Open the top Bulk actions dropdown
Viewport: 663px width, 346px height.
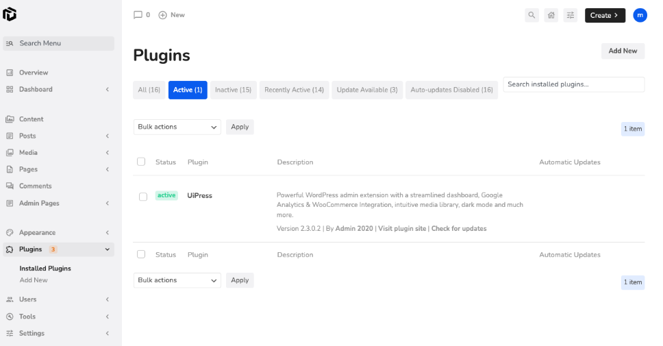(x=177, y=127)
